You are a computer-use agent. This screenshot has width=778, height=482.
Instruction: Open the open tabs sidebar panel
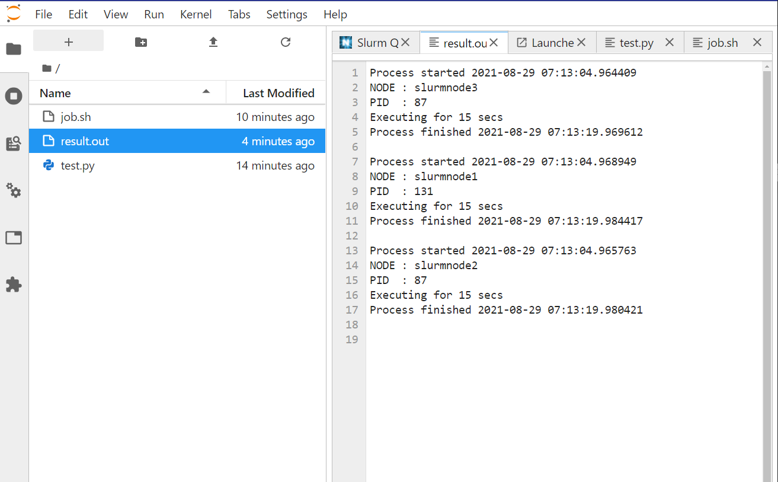coord(14,237)
